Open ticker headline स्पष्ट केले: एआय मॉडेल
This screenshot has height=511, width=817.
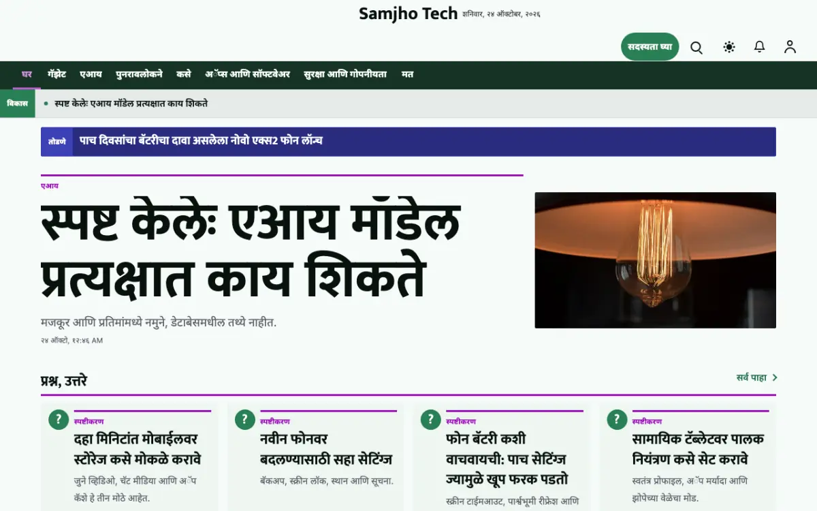click(x=131, y=104)
